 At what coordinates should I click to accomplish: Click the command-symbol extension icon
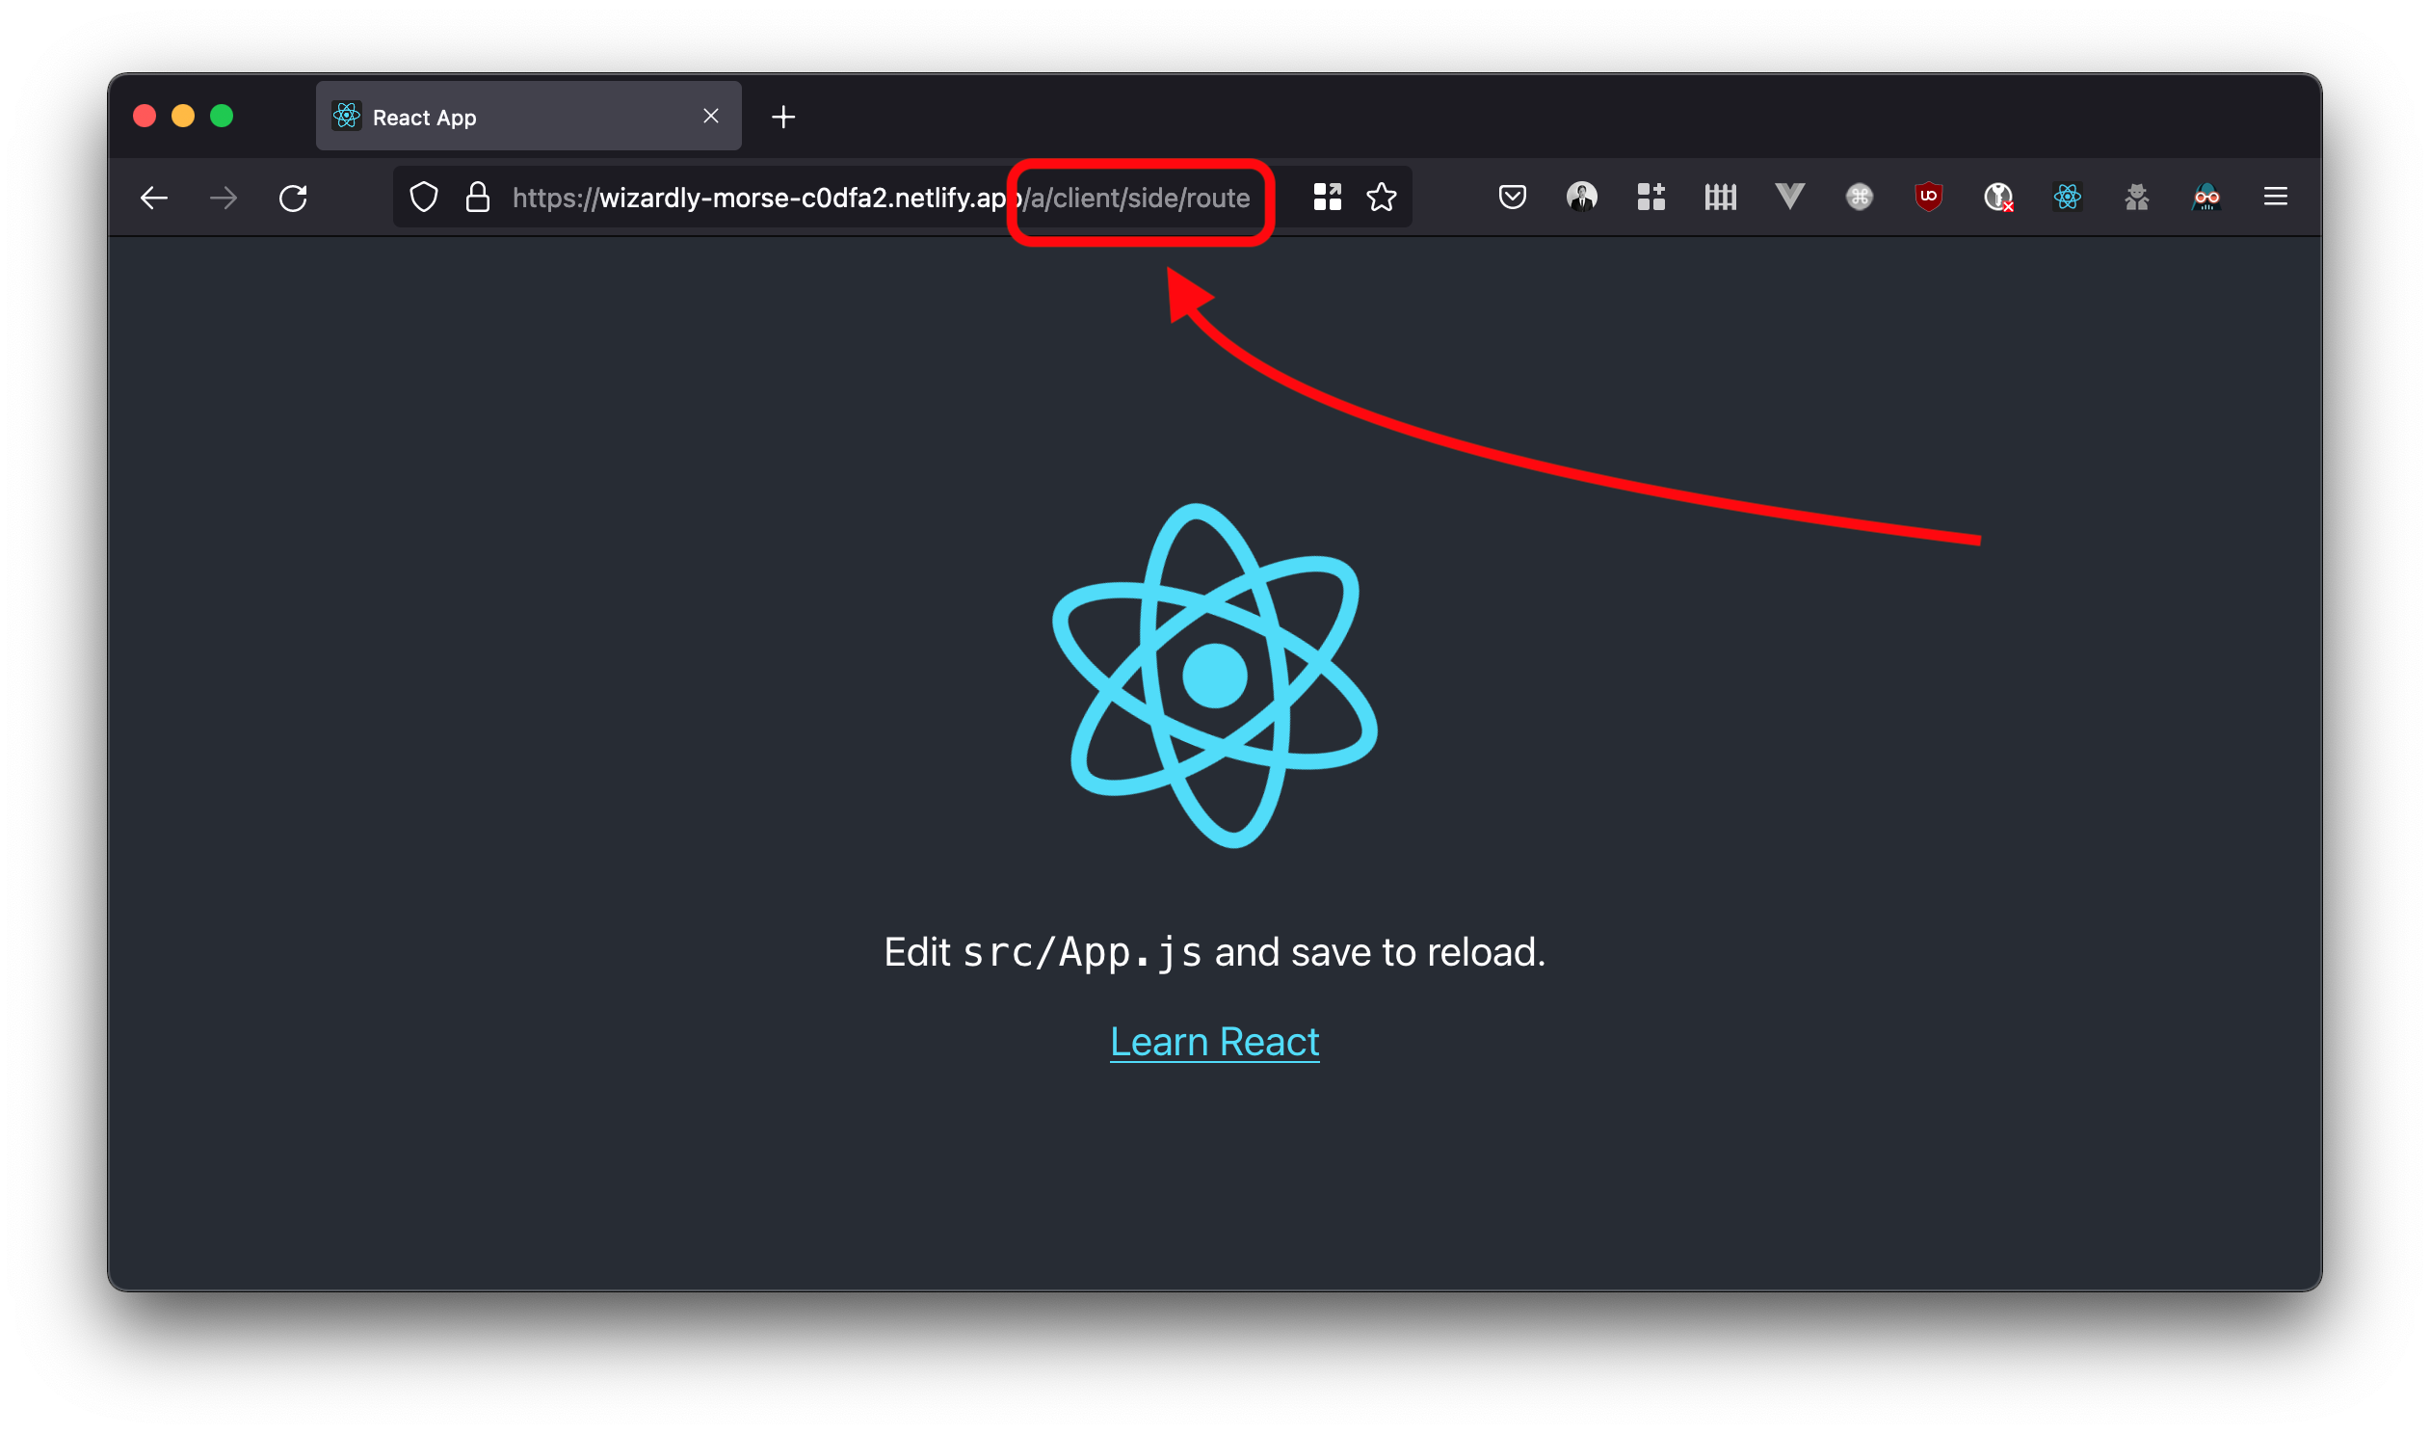tap(1860, 198)
